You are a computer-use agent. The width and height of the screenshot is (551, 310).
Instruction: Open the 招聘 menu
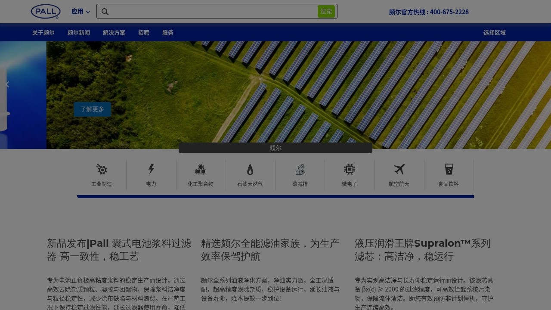point(144,33)
